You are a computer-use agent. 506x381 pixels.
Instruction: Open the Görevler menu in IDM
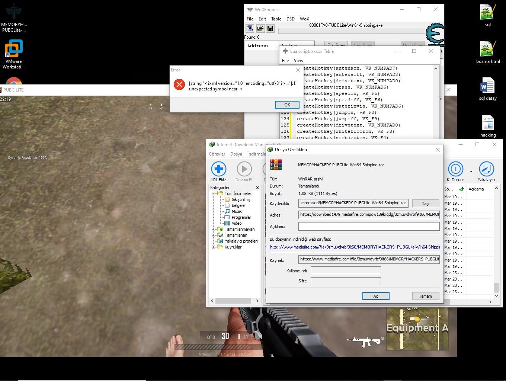point(217,154)
